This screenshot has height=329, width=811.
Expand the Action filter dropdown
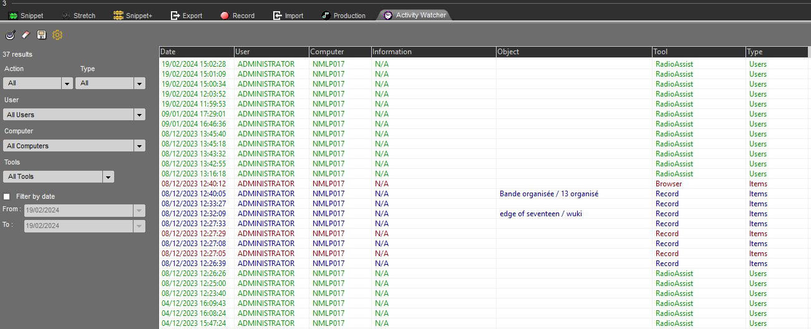67,83
